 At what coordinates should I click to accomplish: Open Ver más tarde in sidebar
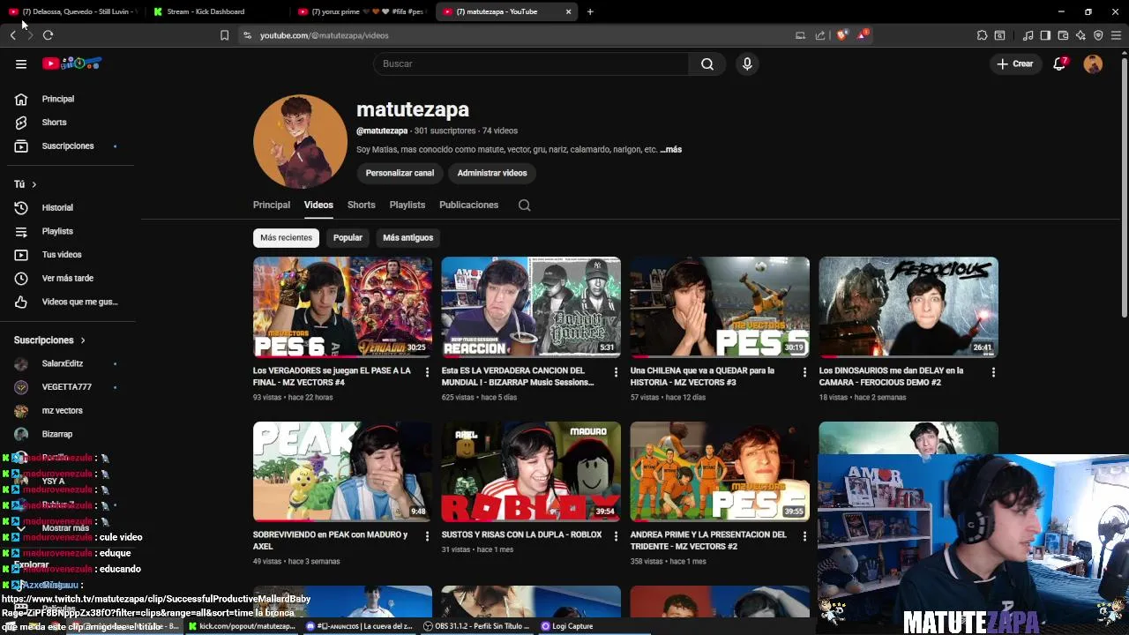[67, 278]
